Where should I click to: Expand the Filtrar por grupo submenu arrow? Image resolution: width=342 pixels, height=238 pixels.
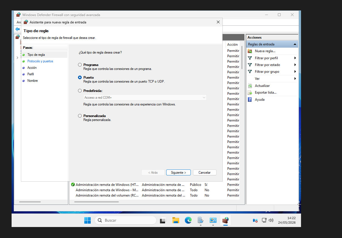[x=295, y=72]
